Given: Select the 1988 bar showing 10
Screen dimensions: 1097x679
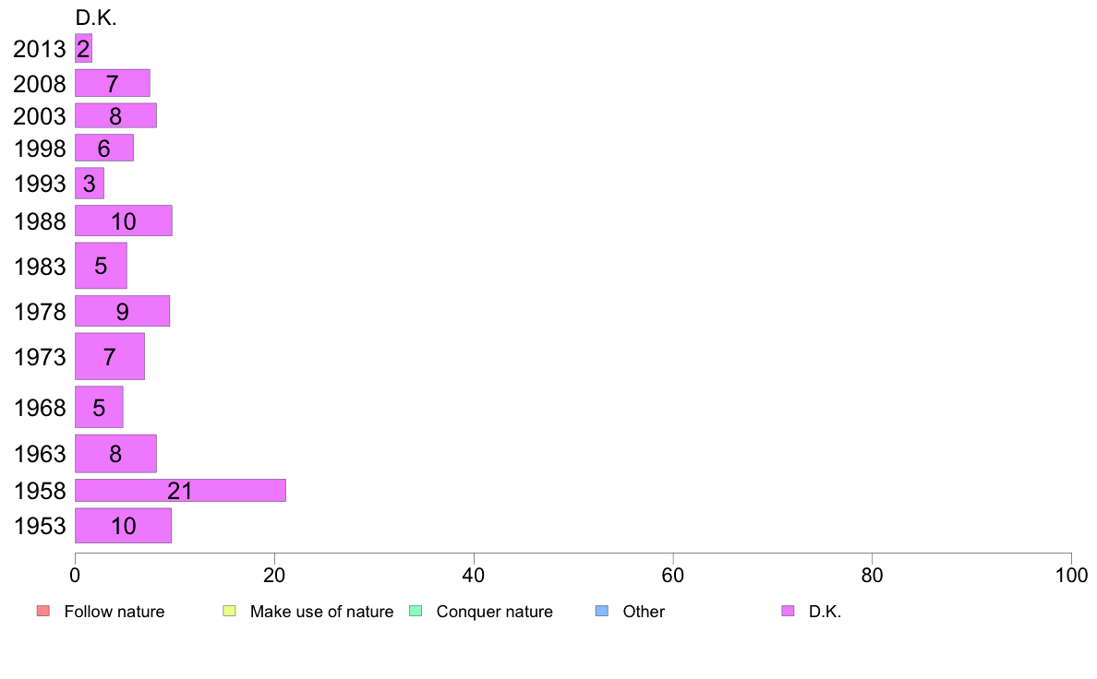Looking at the screenshot, I should click(x=123, y=221).
